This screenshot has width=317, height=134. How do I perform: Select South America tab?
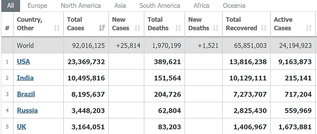tap(160, 6)
